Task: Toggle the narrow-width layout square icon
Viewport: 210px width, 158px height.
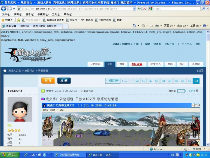Action: pyautogui.click(x=199, y=71)
